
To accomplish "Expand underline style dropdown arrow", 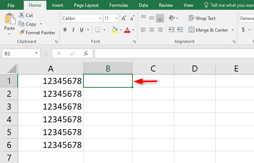I will point(88,30).
